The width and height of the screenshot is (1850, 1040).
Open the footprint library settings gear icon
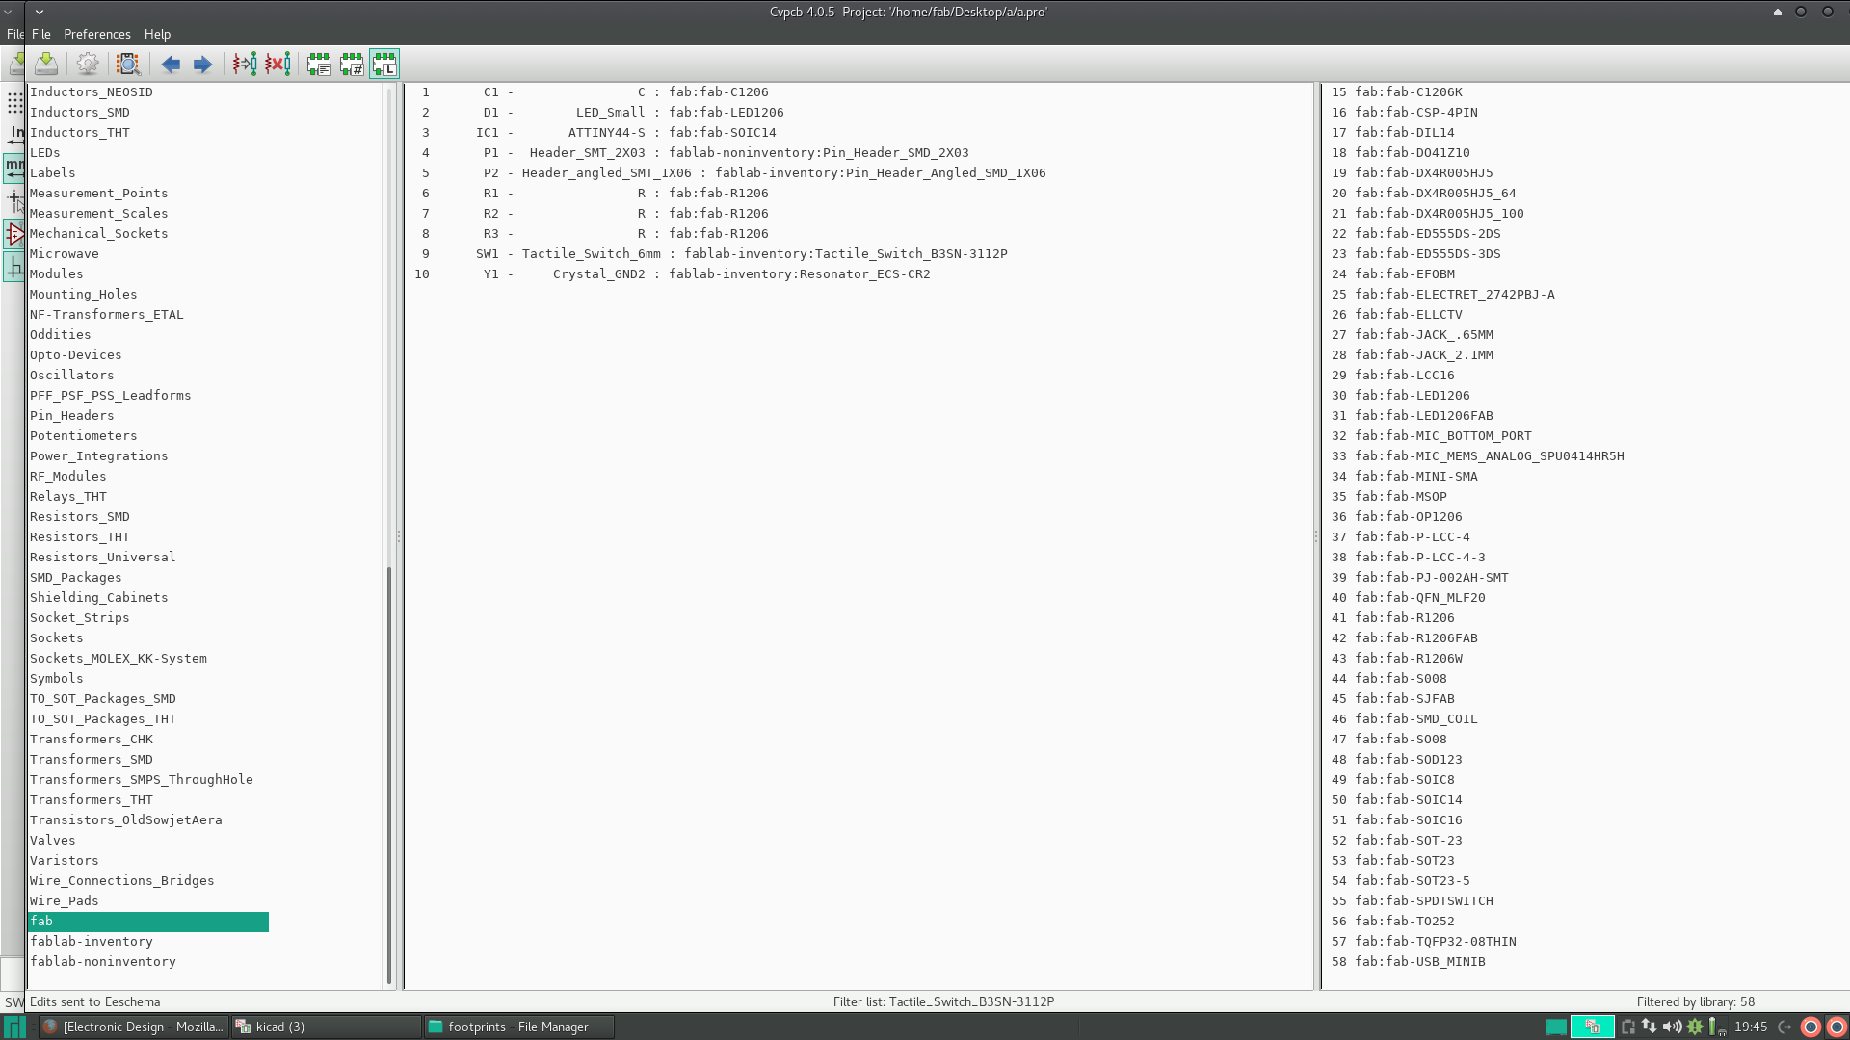coord(88,64)
